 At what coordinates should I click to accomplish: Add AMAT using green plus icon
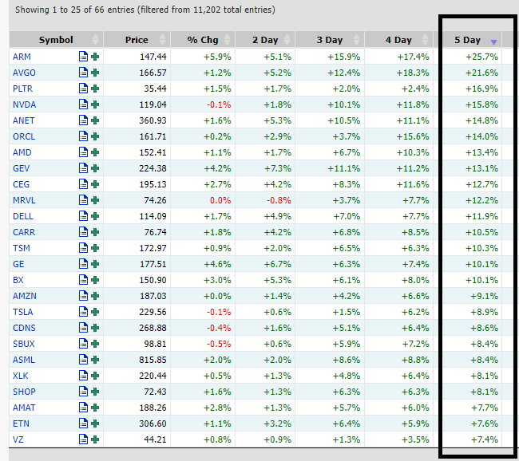[95, 408]
